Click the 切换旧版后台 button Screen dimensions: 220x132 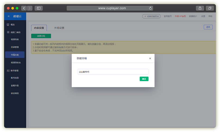151,16
